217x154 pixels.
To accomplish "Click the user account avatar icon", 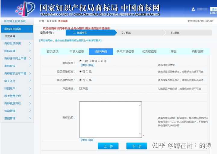I will [x=193, y=9].
